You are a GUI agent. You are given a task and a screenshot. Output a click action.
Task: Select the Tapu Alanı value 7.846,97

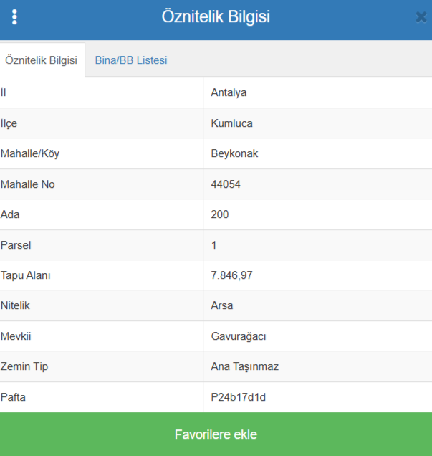(231, 275)
